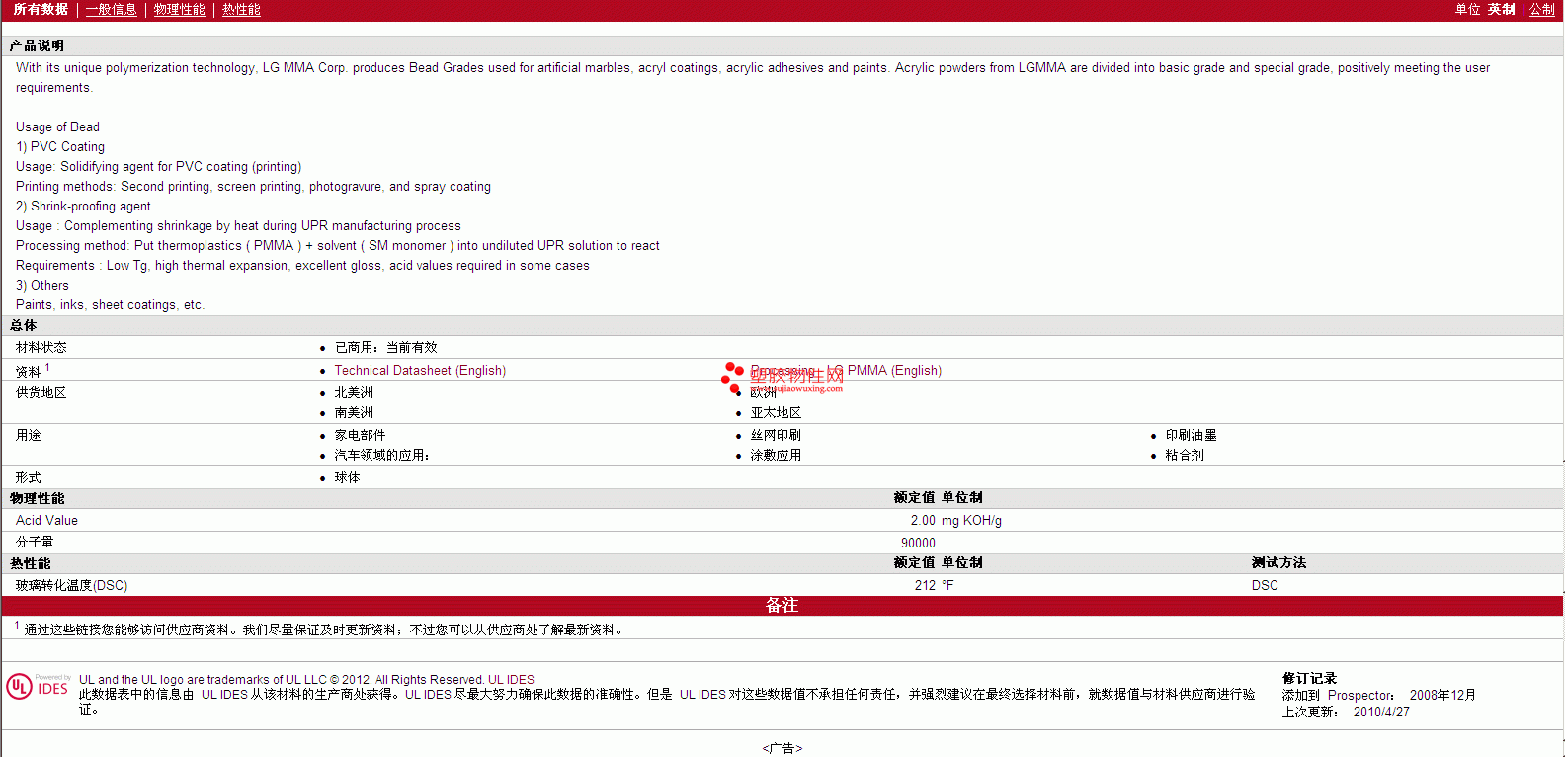Select the 印刷油墨 usage entry
This screenshot has width=1565, height=757.
click(1191, 436)
